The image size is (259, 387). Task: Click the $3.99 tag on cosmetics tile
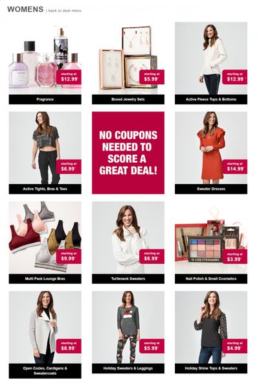(x=235, y=257)
